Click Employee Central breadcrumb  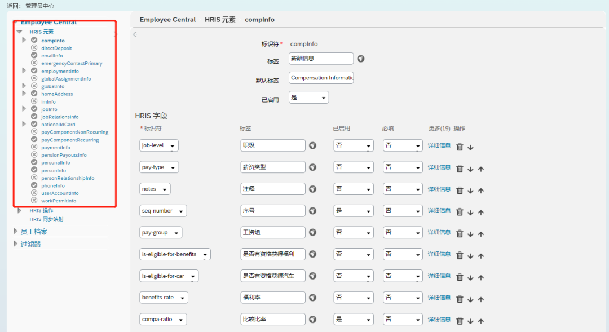[x=167, y=19]
